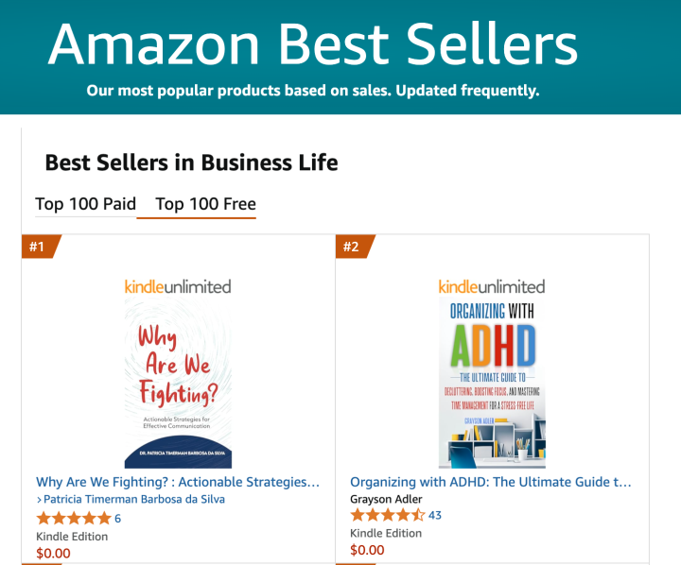
Task: Open the 6 reviews count link
Action: coord(117,518)
